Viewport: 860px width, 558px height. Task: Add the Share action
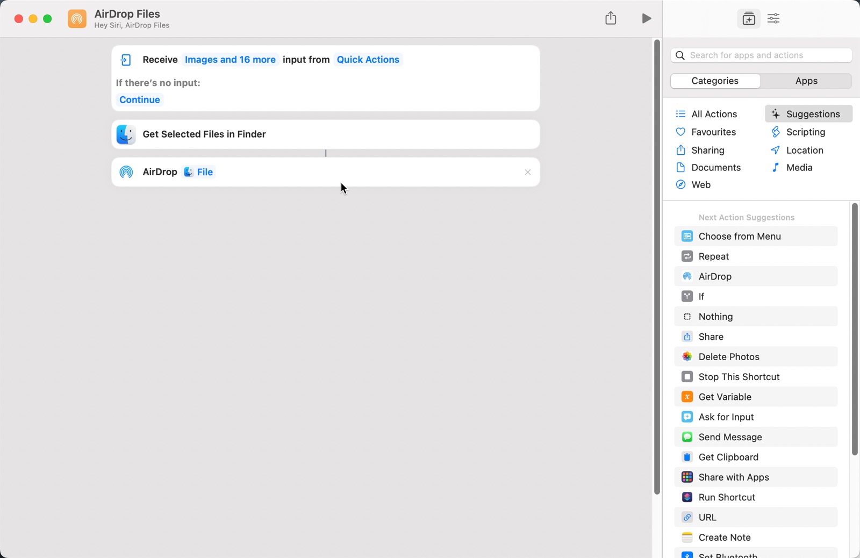[756, 337]
